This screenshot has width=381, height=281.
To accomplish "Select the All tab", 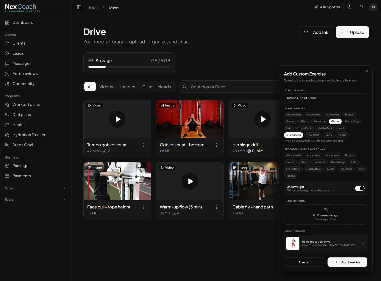I will [90, 87].
